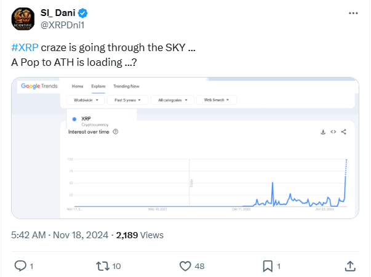Screen dimensions: 371x277
Task: Like the tweet with the heart icon
Action: point(185,266)
